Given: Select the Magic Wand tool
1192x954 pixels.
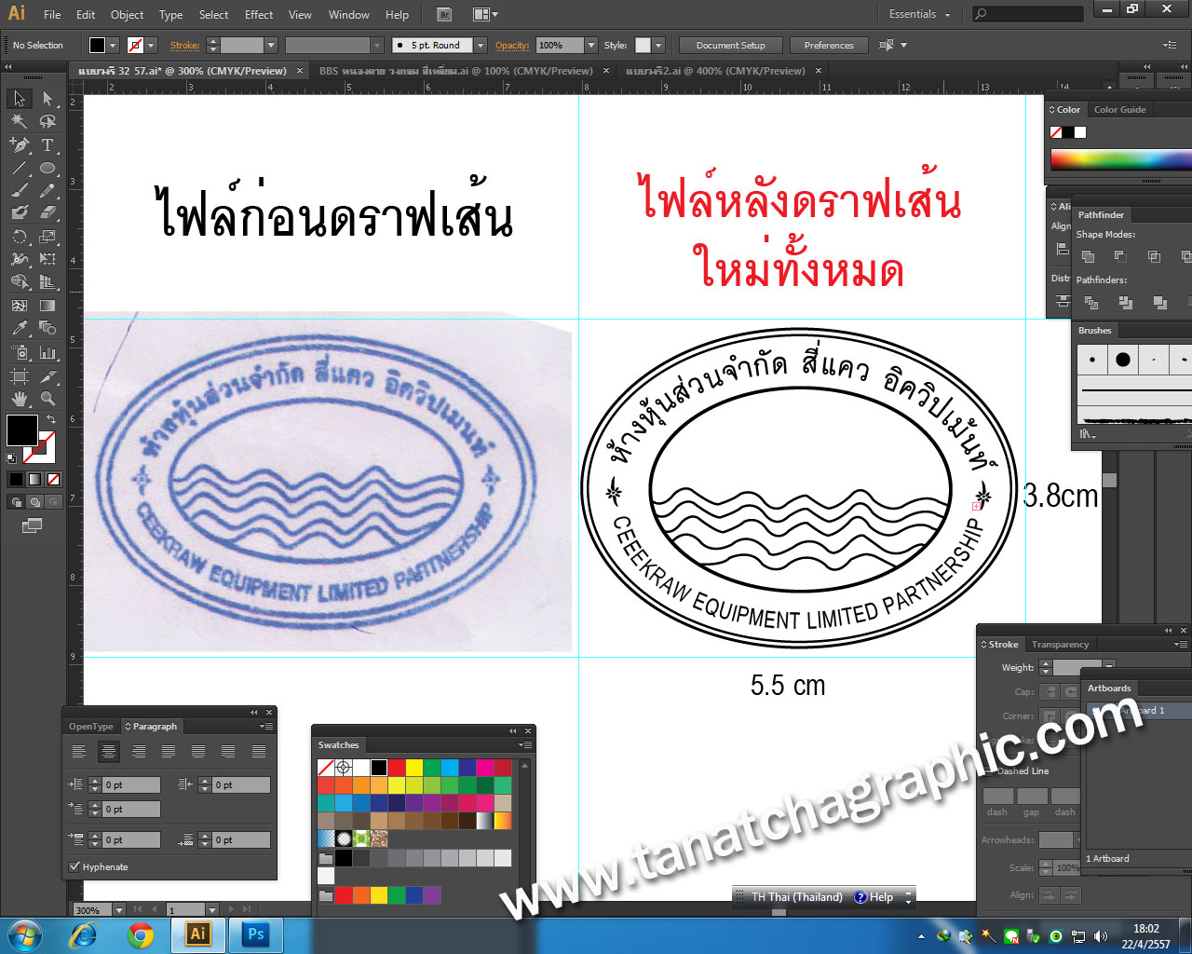Looking at the screenshot, I should [20, 121].
